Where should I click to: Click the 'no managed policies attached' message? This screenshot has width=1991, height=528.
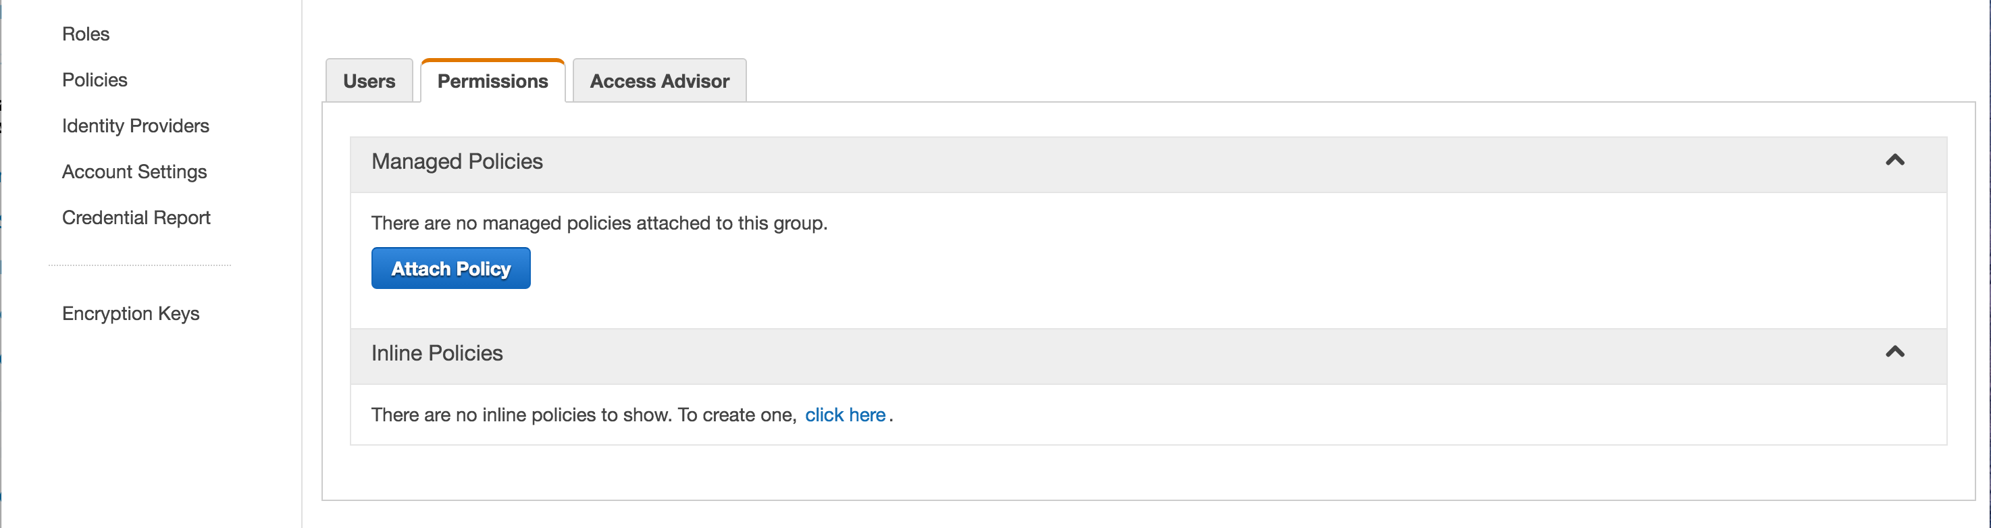pos(599,223)
